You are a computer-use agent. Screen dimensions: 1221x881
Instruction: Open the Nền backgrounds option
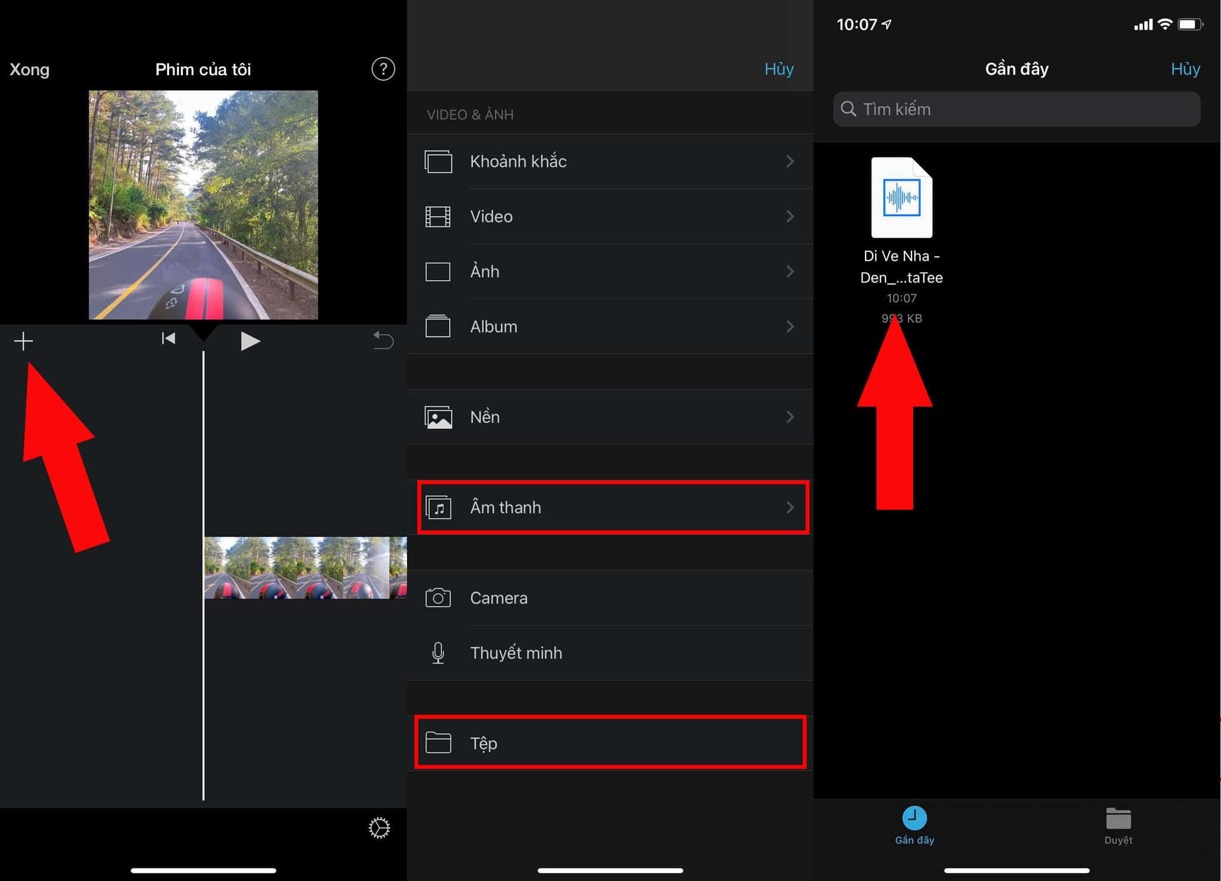pos(485,417)
